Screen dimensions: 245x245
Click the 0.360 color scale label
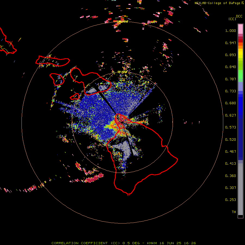231,176
